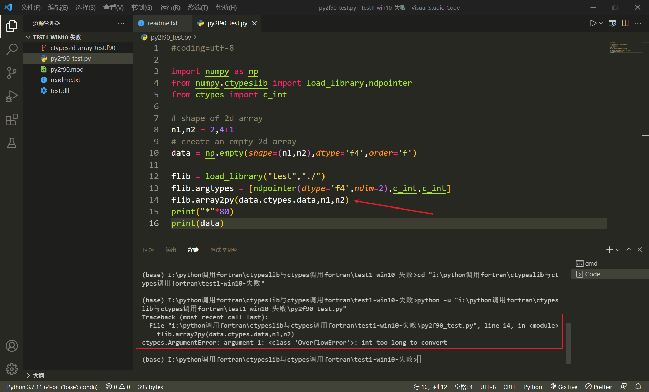This screenshot has width=649, height=392.
Task: Maximize the terminal panel size
Action: coord(629,250)
